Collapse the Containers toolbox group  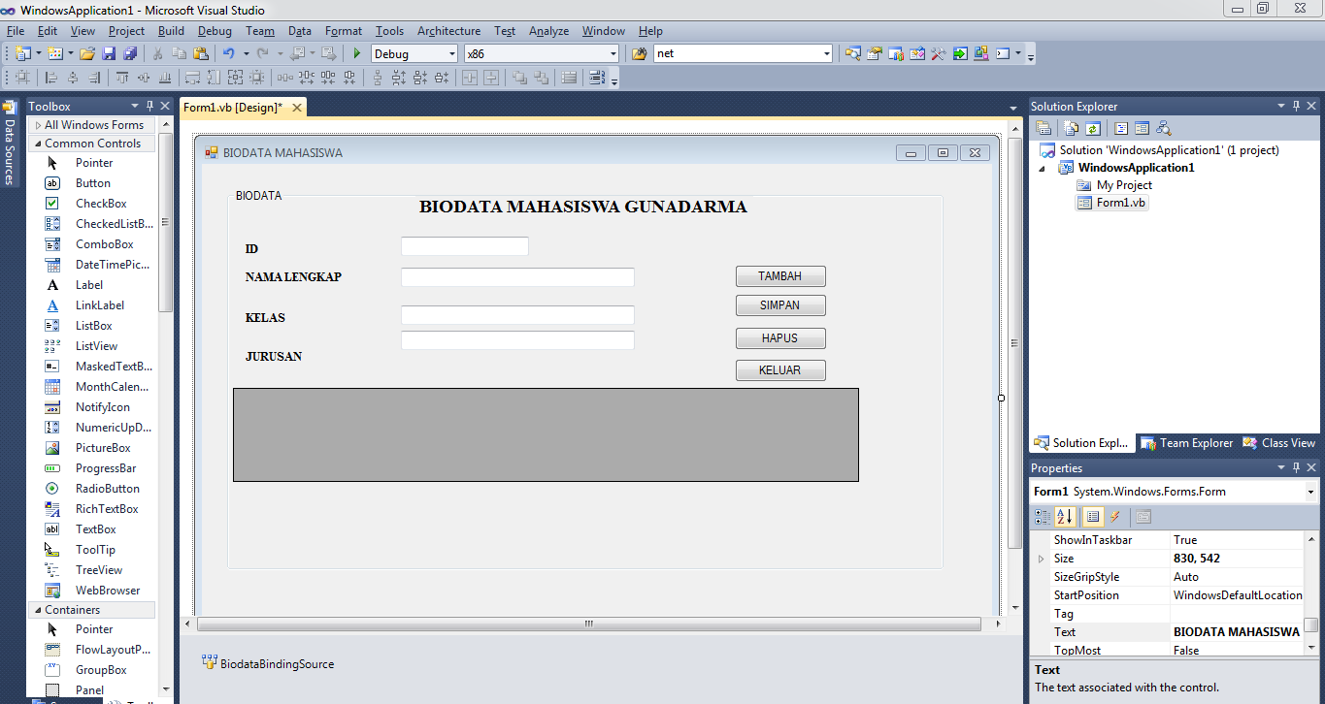click(x=38, y=610)
